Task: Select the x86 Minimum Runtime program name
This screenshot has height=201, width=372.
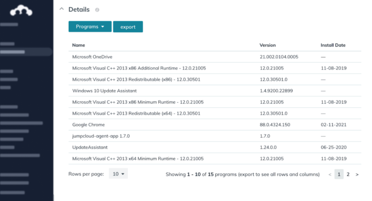Action: tap(138, 102)
